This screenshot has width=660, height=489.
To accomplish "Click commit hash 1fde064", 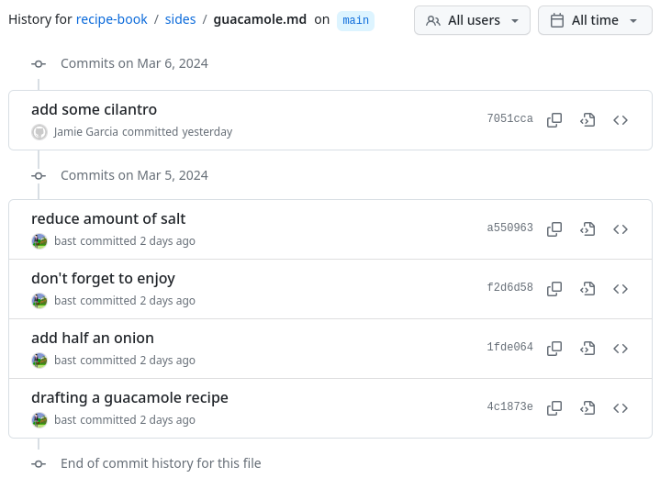I will [509, 347].
